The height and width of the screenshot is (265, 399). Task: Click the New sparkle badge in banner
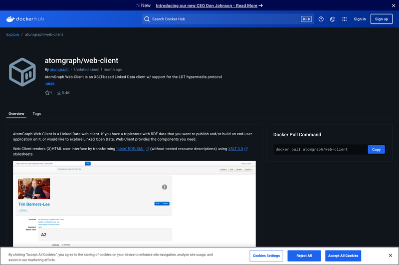coord(143,5)
